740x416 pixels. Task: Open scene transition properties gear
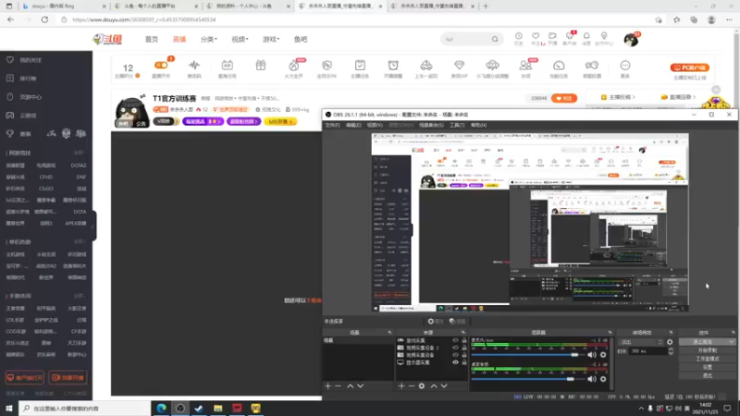click(670, 342)
